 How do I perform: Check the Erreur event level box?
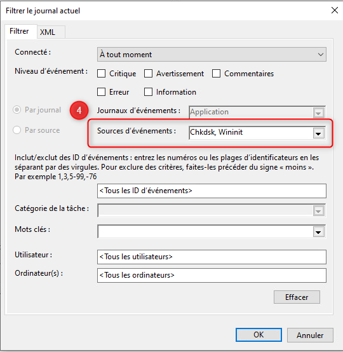[x=101, y=92]
